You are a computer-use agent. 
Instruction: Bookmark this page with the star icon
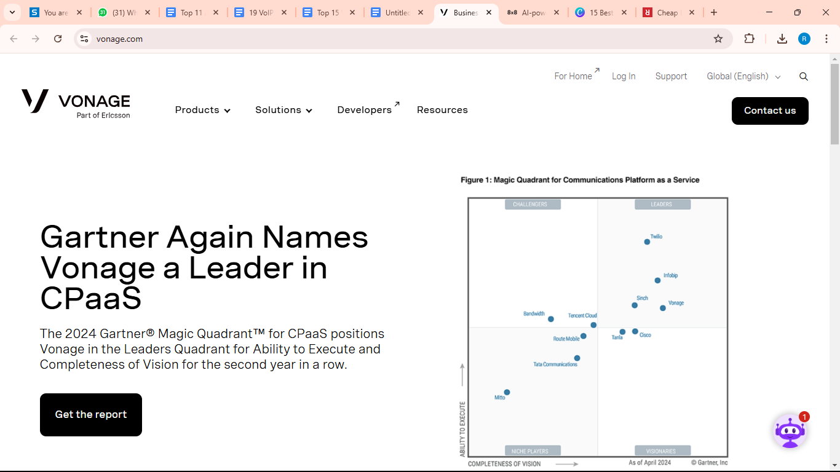tap(718, 39)
